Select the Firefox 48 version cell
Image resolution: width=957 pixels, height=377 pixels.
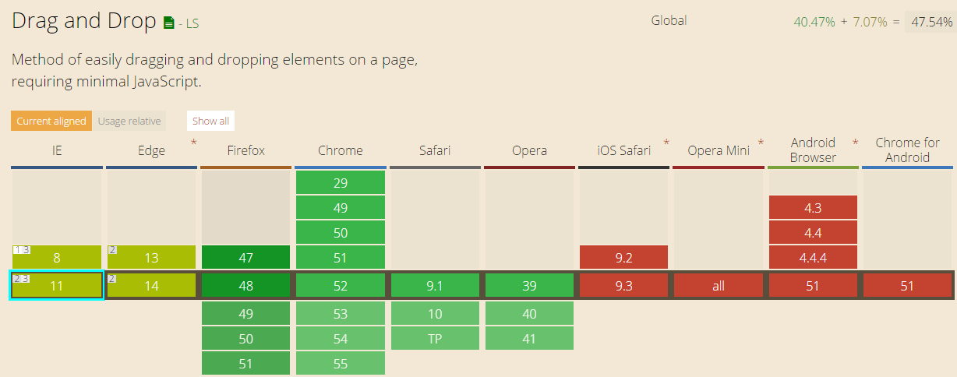(245, 286)
